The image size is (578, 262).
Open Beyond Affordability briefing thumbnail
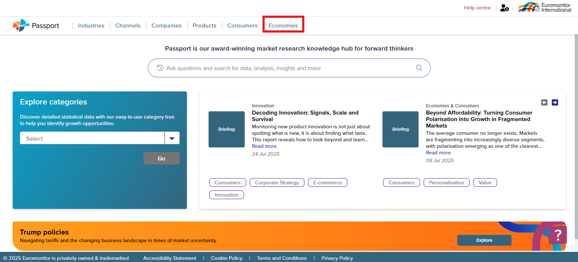(401, 129)
